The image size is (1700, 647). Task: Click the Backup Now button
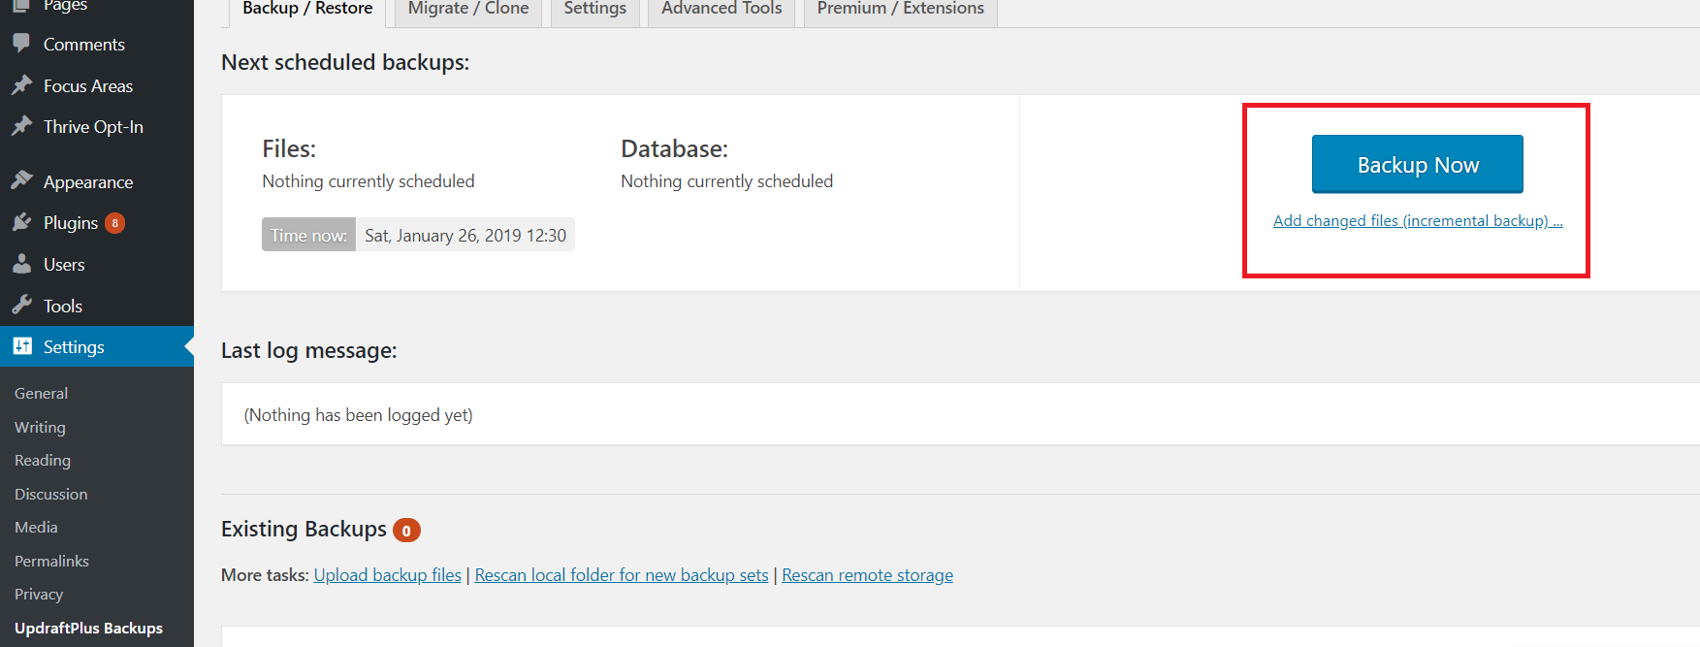(1417, 164)
